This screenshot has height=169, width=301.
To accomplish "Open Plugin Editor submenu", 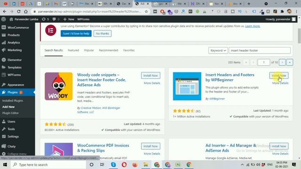I will (x=10, y=113).
